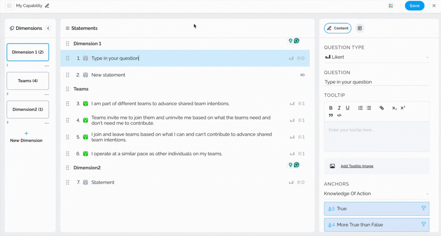This screenshot has width=441, height=236.
Task: Open the Knowledge Of Action anchors dropdown
Action: pyautogui.click(x=376, y=194)
